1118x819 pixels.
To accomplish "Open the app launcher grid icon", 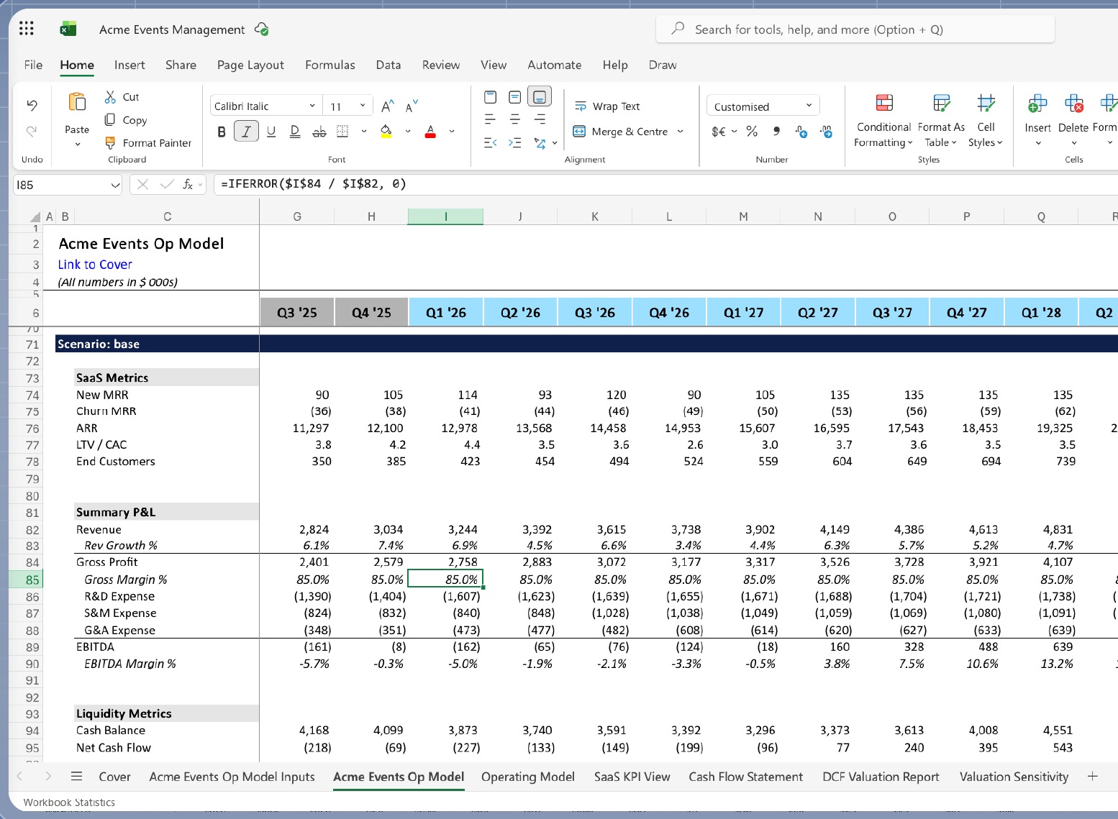I will tap(27, 29).
